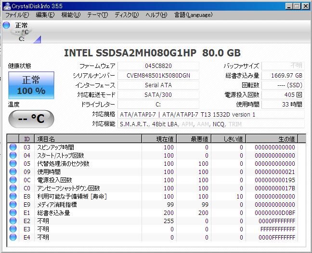Click the drive letter field C:

click(x=158, y=105)
